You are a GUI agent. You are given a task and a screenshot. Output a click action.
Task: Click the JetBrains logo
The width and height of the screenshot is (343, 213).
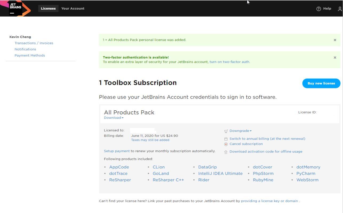[x=15, y=8]
